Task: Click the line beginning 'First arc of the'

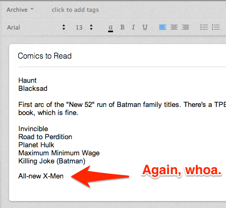Action: tap(122, 104)
